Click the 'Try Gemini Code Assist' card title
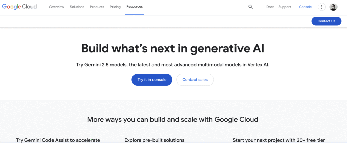 [58, 140]
